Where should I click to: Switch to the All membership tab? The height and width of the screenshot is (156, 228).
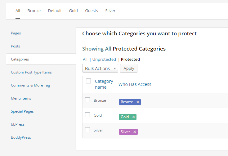pos(18,11)
